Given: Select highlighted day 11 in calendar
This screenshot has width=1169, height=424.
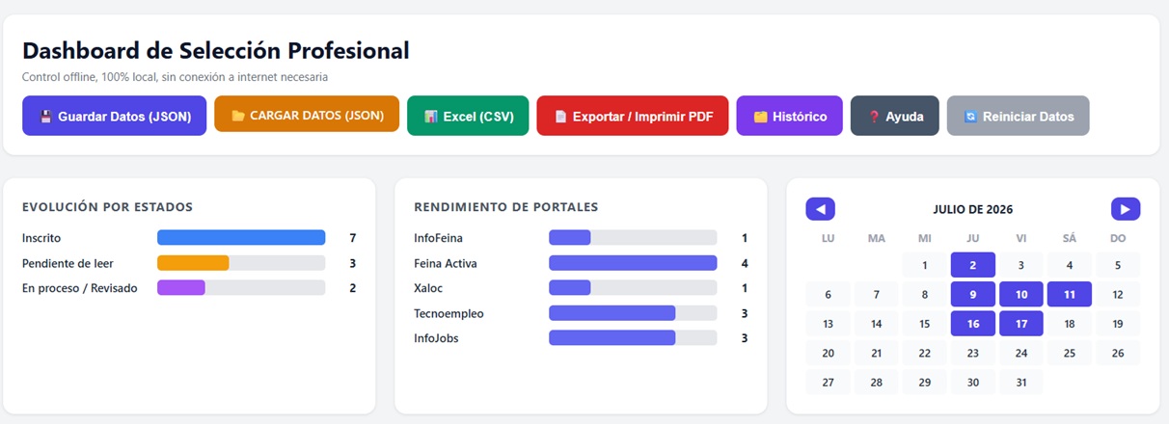Looking at the screenshot, I should [1070, 294].
